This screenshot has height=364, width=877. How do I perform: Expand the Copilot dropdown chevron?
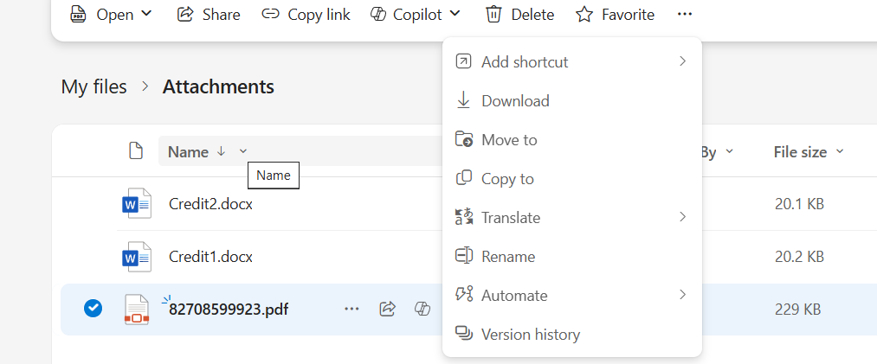[455, 13]
